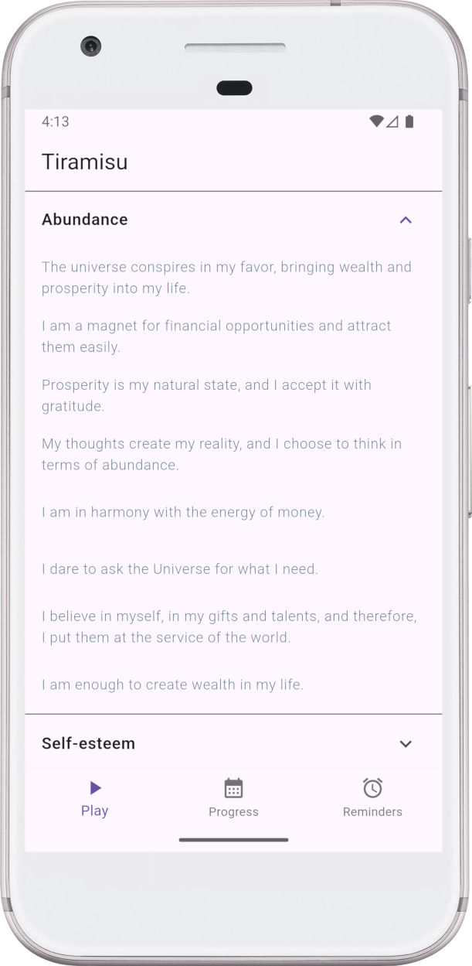
Task: Open the Reminders tab label
Action: 372,812
